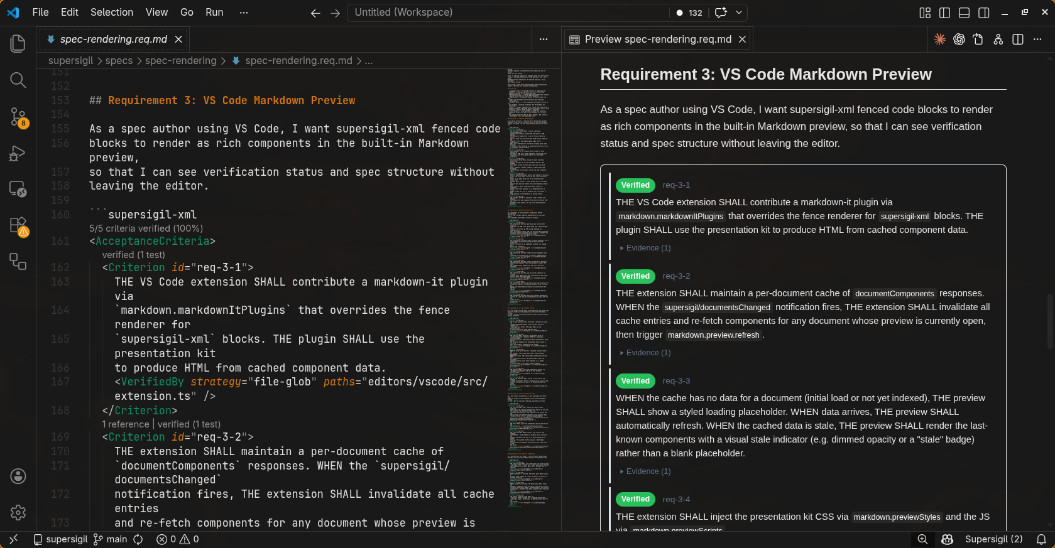Image resolution: width=1055 pixels, height=548 pixels.
Task: Click the '1 reference' code lens link
Action: click(127, 424)
